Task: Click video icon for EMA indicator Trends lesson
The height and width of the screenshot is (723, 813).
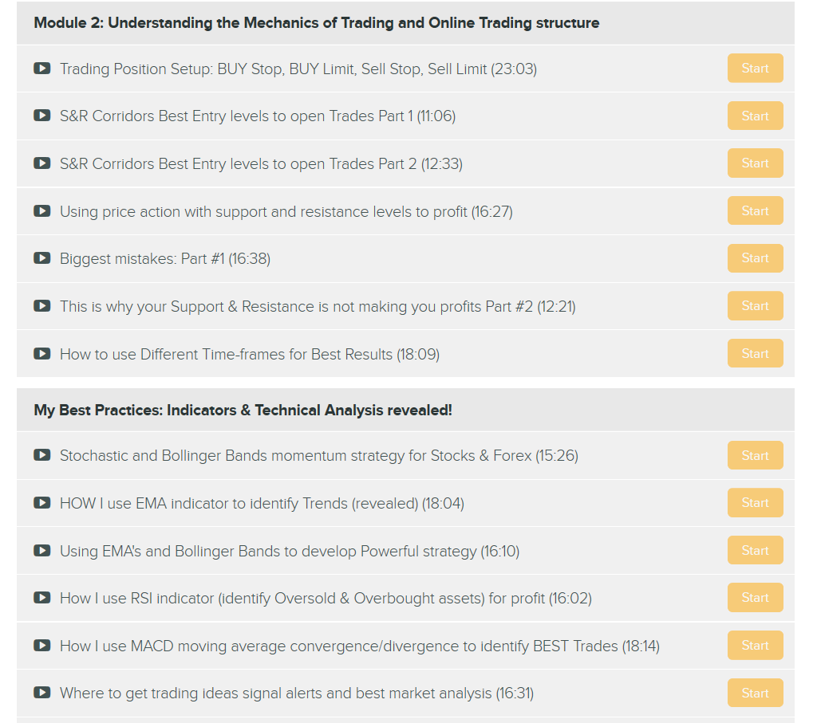Action: [42, 503]
